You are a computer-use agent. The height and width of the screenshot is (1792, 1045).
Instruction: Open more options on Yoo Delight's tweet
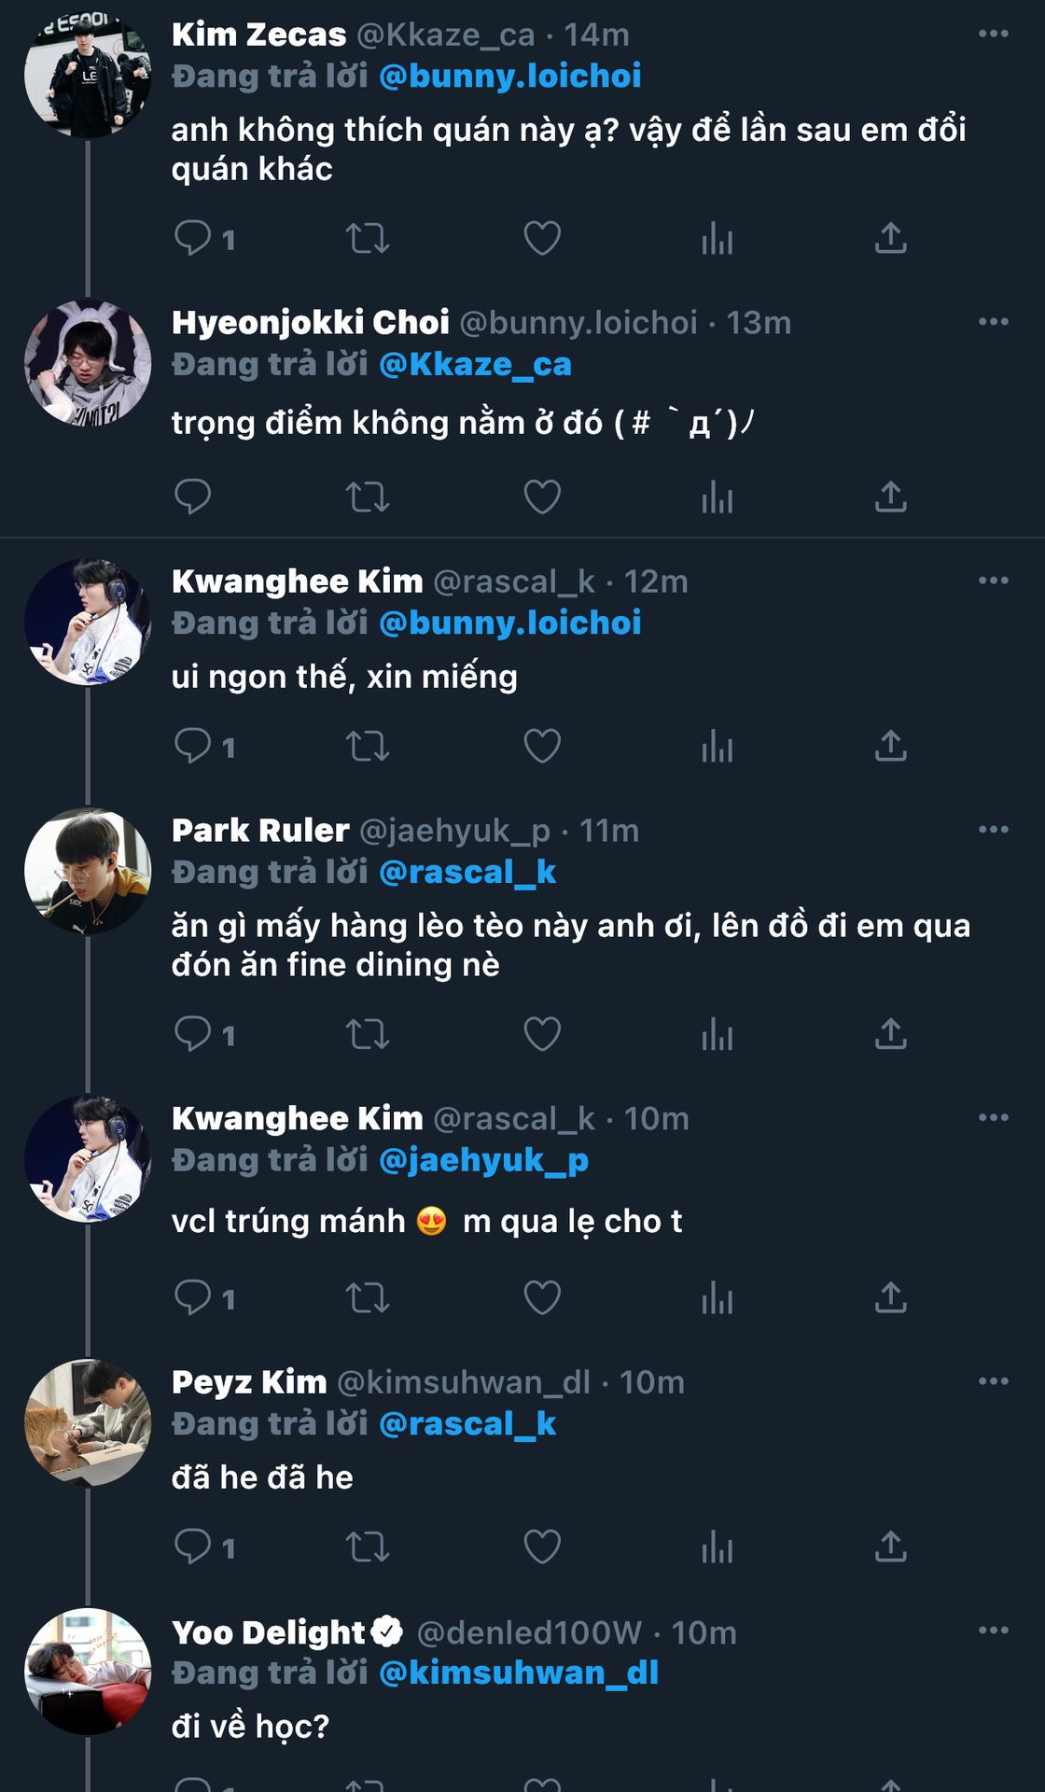pos(993,1631)
